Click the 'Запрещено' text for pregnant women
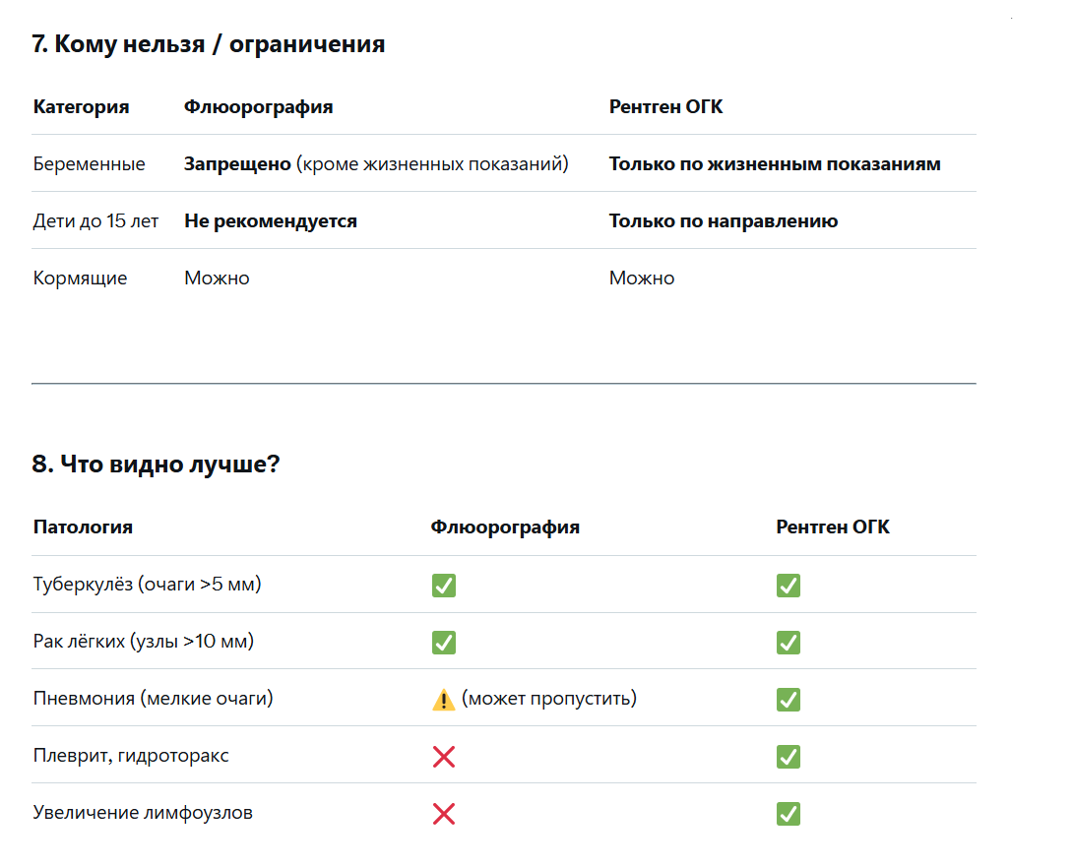Viewport: 1072px width, 867px height. pyautogui.click(x=236, y=164)
